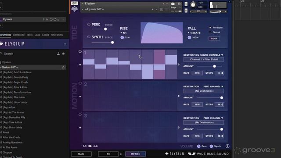The image size is (281, 158).
Task: Click the lock icon next to FX
Action: pyautogui.click(x=121, y=154)
